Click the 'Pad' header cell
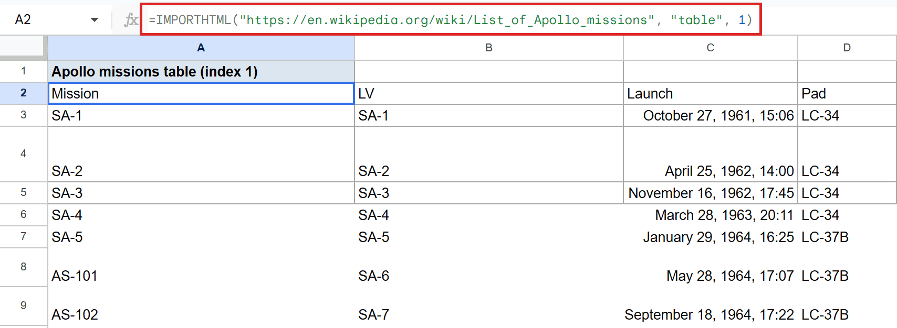Viewport: 897px width, 328px height. [x=847, y=93]
